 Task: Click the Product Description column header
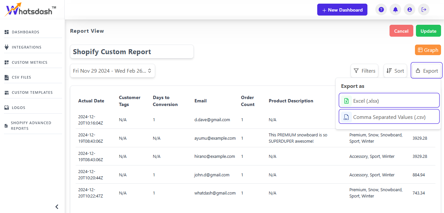coord(291,101)
